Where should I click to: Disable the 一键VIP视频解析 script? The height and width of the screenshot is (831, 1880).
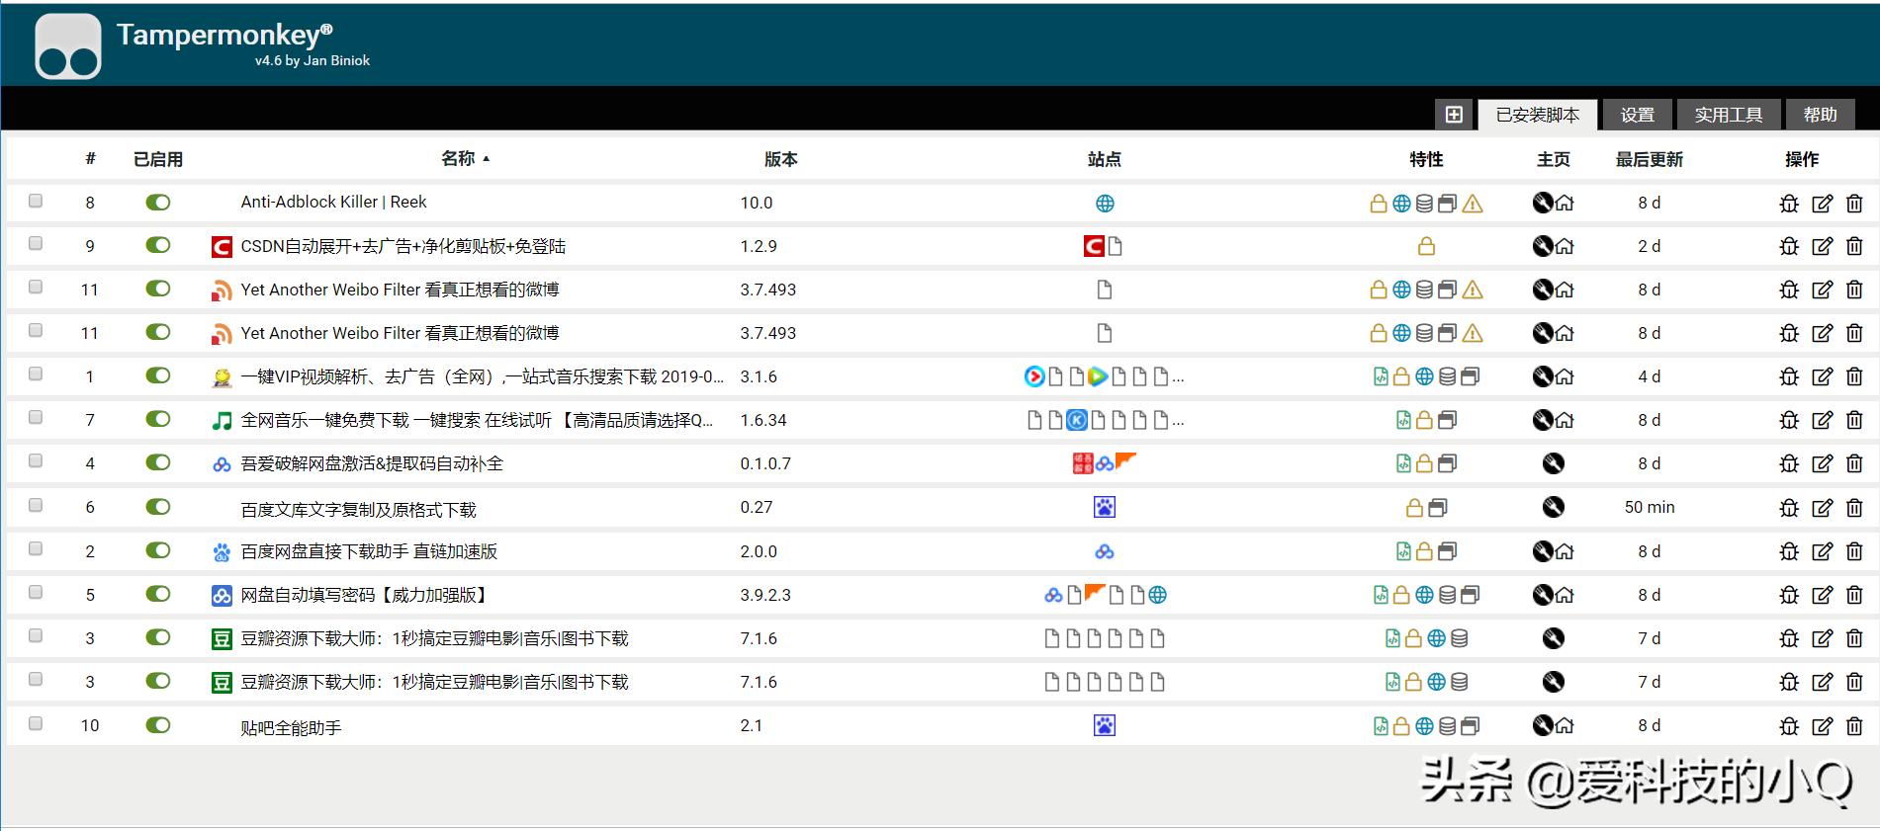[x=158, y=375]
